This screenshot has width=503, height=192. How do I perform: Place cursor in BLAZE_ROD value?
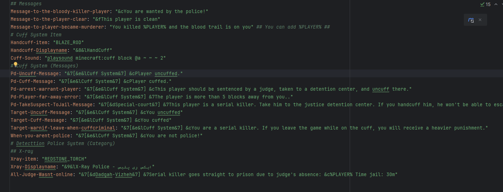68,42
